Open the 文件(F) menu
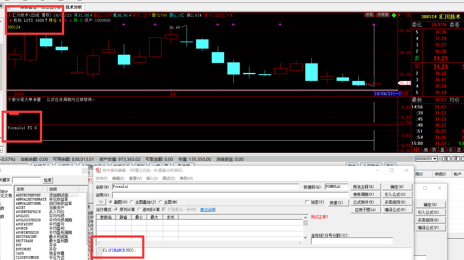The height and width of the screenshot is (260, 464). [x=102, y=178]
